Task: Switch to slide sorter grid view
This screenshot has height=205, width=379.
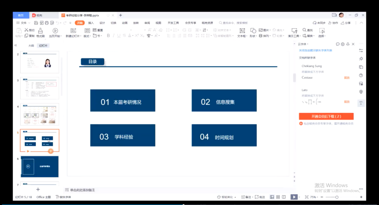Action: tap(278, 197)
